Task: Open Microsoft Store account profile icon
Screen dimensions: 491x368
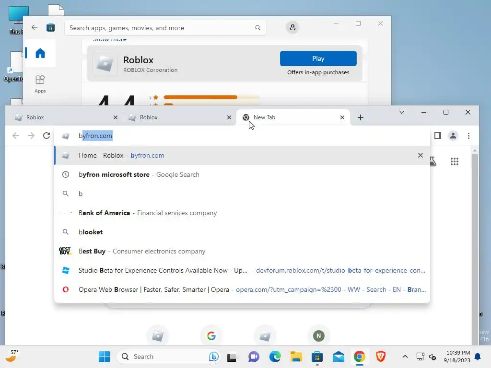Action: [x=292, y=27]
